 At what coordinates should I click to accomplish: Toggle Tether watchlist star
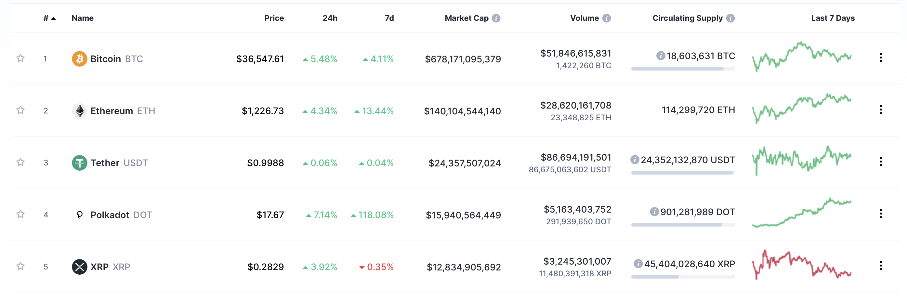pyautogui.click(x=20, y=162)
